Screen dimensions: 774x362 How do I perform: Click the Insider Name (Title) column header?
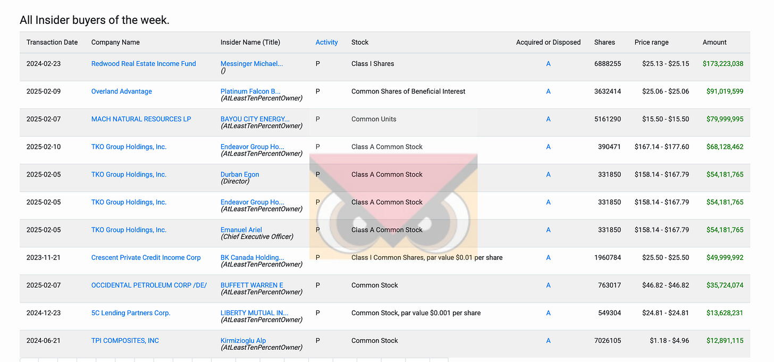pos(250,42)
